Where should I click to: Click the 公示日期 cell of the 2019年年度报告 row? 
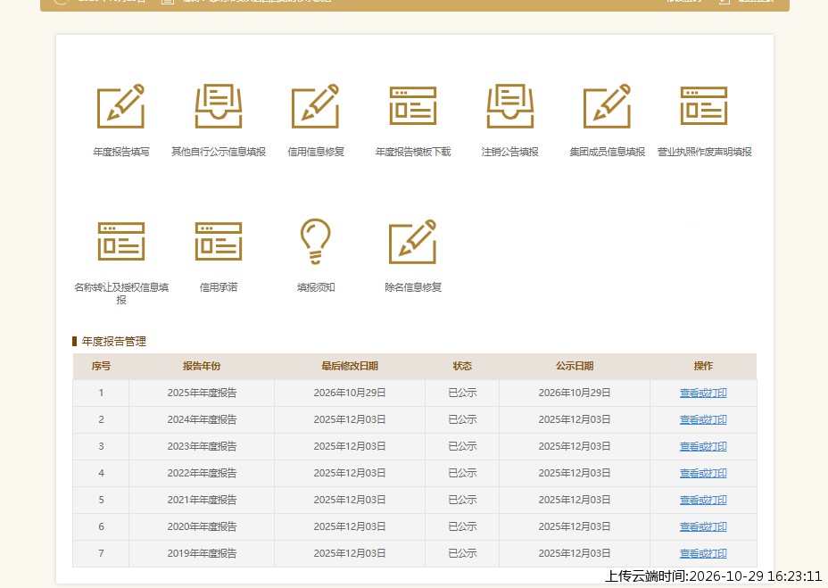pos(575,554)
